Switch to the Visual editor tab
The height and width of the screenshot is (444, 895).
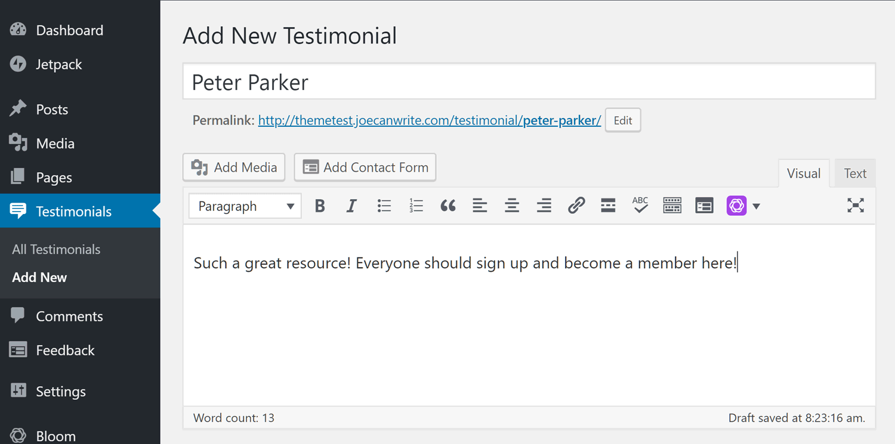804,173
